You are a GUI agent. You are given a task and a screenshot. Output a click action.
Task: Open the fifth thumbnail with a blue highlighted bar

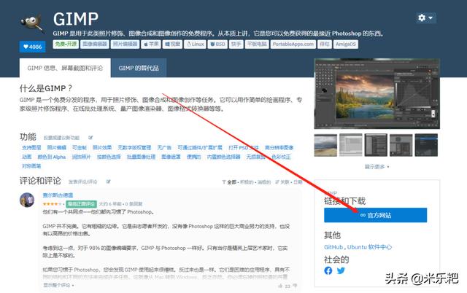(426, 145)
